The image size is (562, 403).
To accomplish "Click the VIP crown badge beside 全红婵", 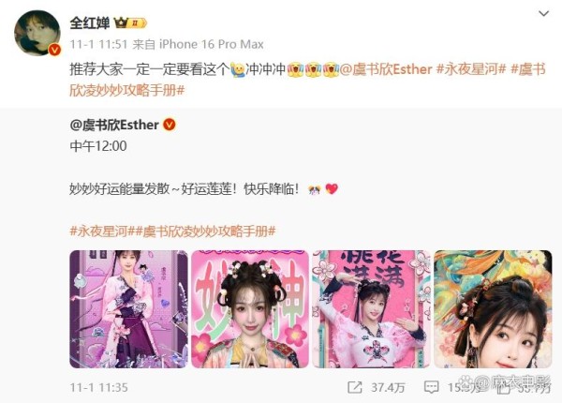I will click(x=130, y=23).
